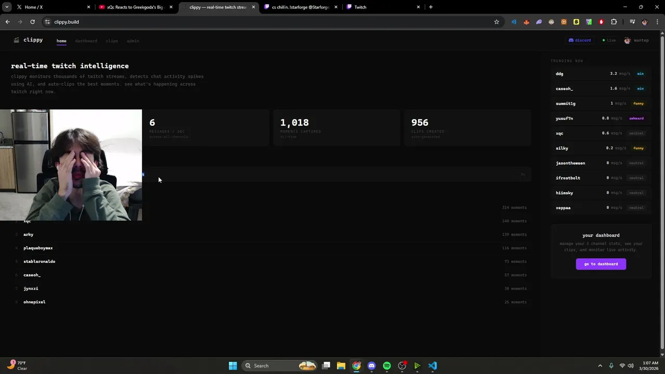The width and height of the screenshot is (665, 374).
Task: Click the awkward tag next to yusuf7n
Action: [x=636, y=118]
